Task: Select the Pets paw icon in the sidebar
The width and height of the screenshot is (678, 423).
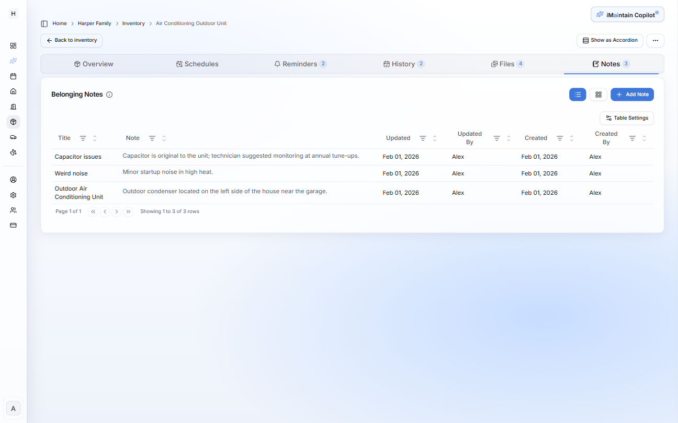Action: (13, 152)
